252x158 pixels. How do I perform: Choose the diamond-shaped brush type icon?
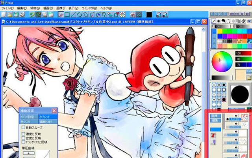[243, 21]
